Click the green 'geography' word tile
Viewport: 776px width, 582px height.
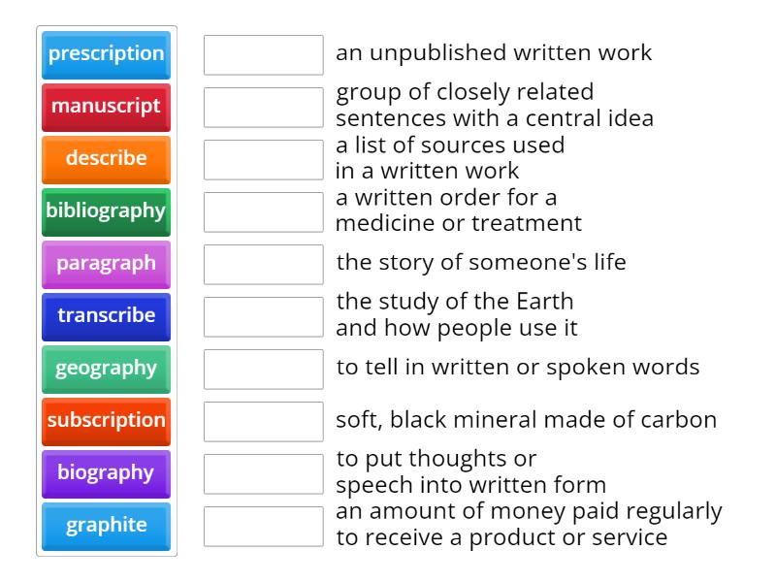pyautogui.click(x=107, y=369)
